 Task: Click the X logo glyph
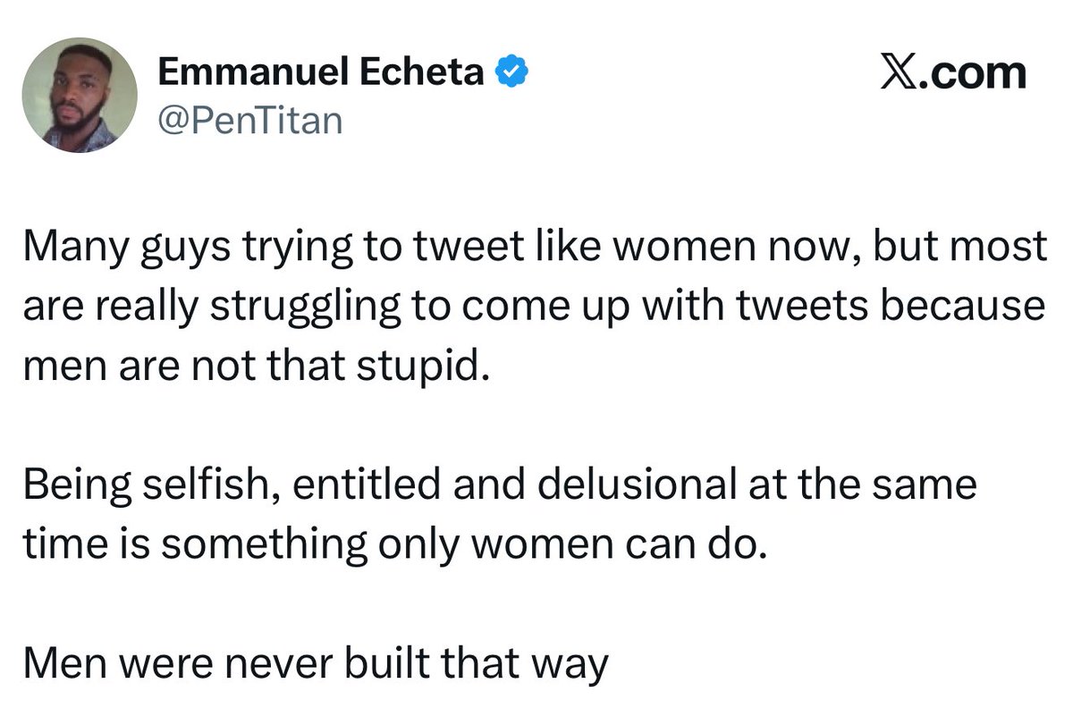tap(904, 73)
